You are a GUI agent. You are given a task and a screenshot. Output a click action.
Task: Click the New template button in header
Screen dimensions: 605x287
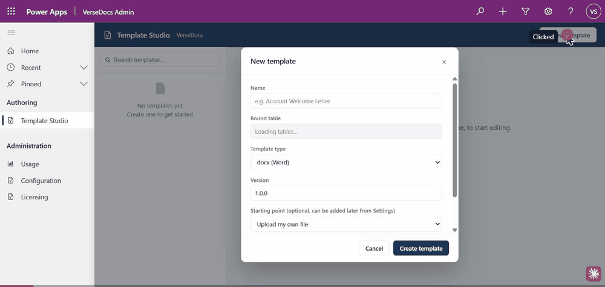tap(568, 35)
